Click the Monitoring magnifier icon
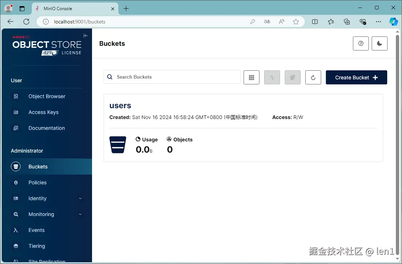This screenshot has width=402, height=264. [16, 214]
